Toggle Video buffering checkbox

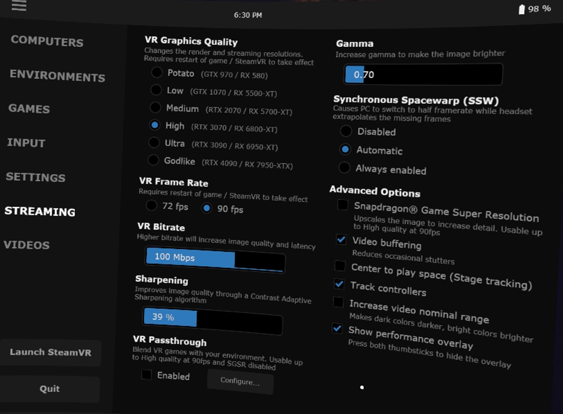tap(341, 239)
